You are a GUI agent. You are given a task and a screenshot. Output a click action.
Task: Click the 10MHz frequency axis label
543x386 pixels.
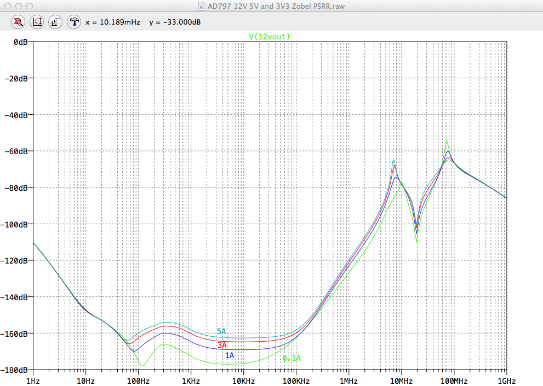[x=402, y=381]
